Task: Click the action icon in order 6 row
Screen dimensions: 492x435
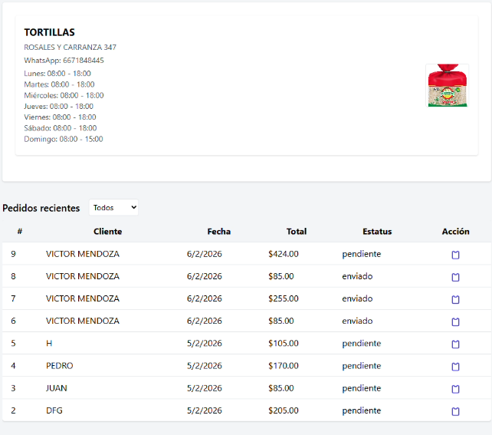Action: tap(455, 321)
